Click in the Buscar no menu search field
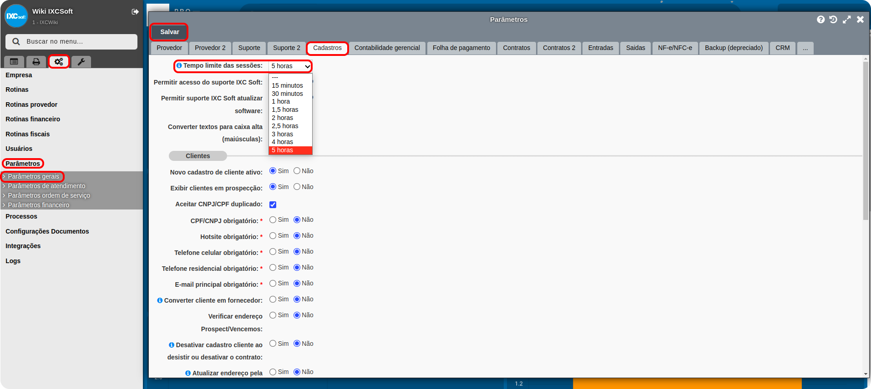Screen dimensions: 871x389 pyautogui.click(x=71, y=41)
